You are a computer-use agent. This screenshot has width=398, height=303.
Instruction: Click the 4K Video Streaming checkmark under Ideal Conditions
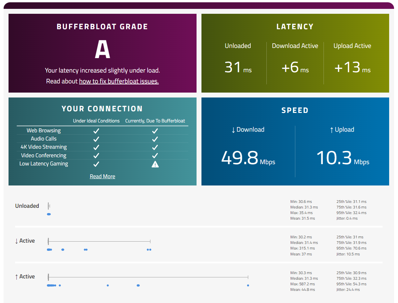coord(96,147)
